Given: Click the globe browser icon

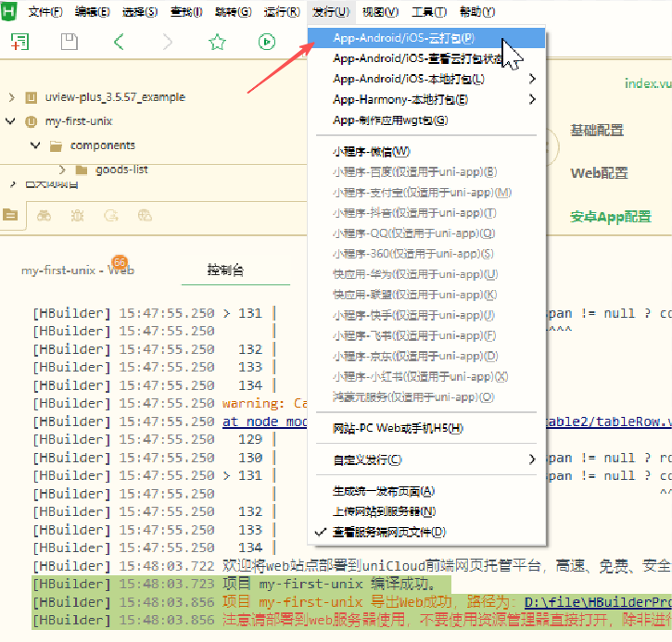Looking at the screenshot, I should 145,216.
